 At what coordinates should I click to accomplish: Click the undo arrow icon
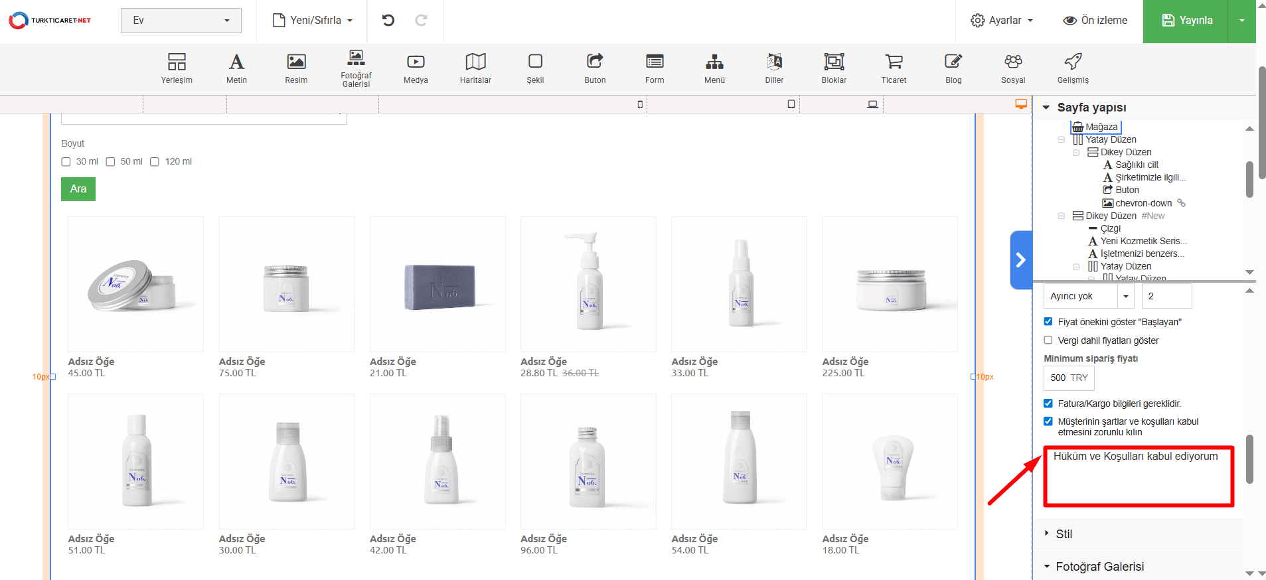pyautogui.click(x=388, y=21)
